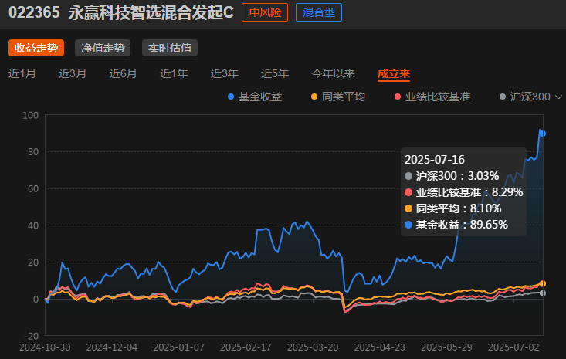Open the 净值走势 tab
This screenshot has width=566, height=359.
point(103,48)
